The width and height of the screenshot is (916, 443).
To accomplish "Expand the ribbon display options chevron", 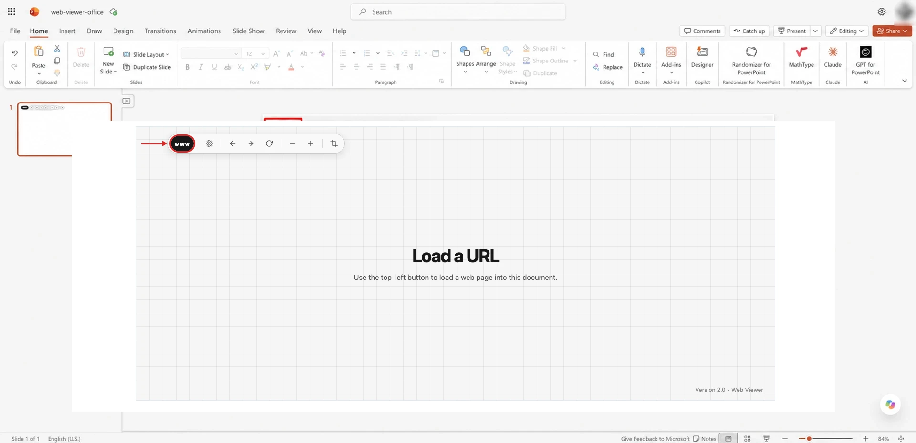I will pyautogui.click(x=904, y=81).
